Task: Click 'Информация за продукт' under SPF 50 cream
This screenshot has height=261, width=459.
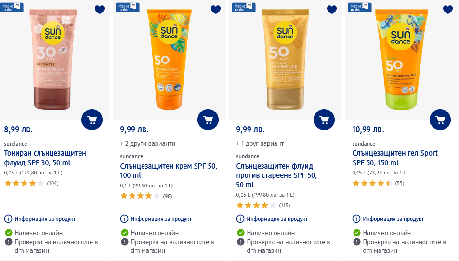Action: [x=161, y=219]
